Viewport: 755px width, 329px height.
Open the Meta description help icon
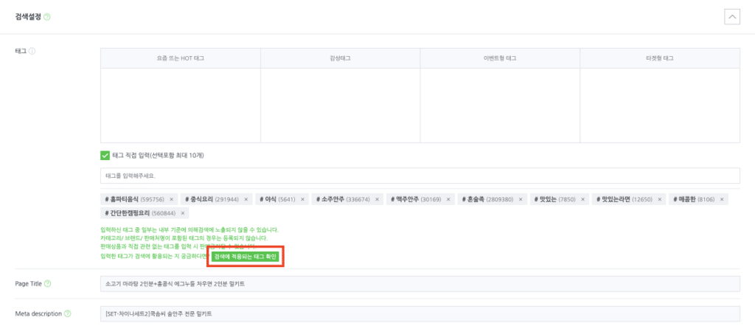tap(67, 314)
